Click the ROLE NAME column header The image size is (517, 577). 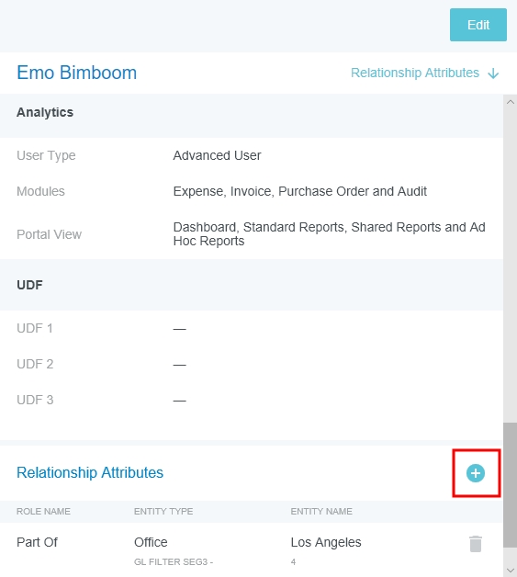43,512
